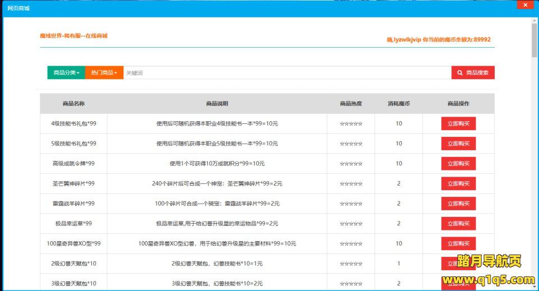Buy the 极品幸运草*99 item
The image size is (539, 291).
458,224
